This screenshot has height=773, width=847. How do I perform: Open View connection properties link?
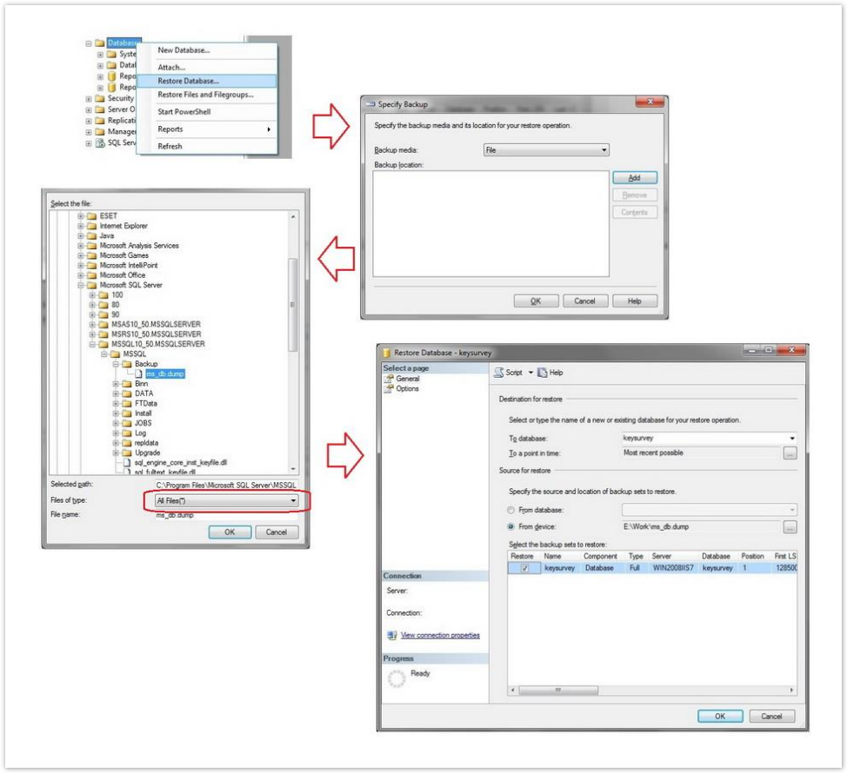pyautogui.click(x=440, y=635)
